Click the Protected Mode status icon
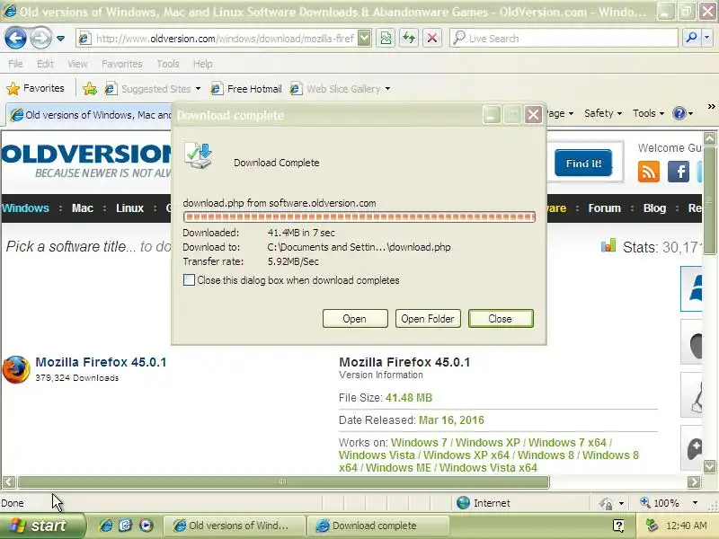 [x=606, y=503]
